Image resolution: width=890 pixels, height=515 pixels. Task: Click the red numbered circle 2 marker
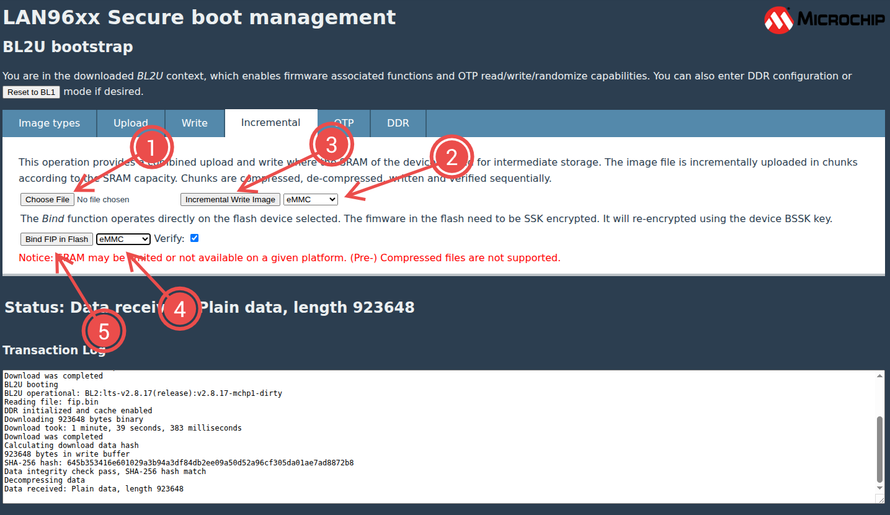452,158
